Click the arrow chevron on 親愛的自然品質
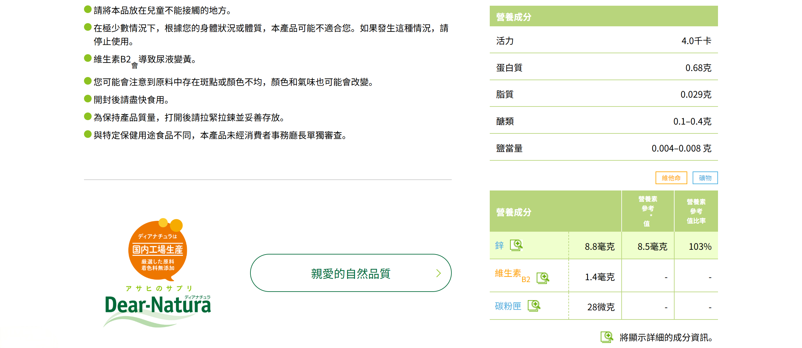Screen dimensions: 802x348 (x=438, y=273)
